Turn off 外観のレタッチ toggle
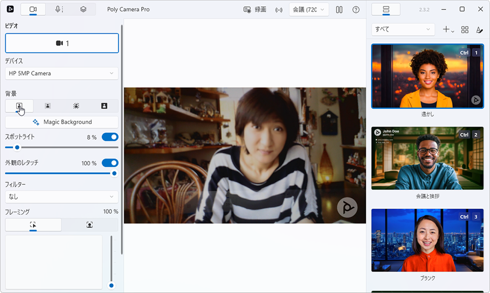This screenshot has height=293, width=490. [110, 163]
